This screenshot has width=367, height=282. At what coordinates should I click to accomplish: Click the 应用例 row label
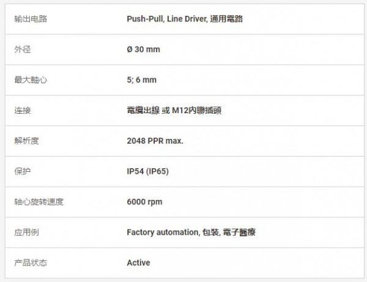26,232
